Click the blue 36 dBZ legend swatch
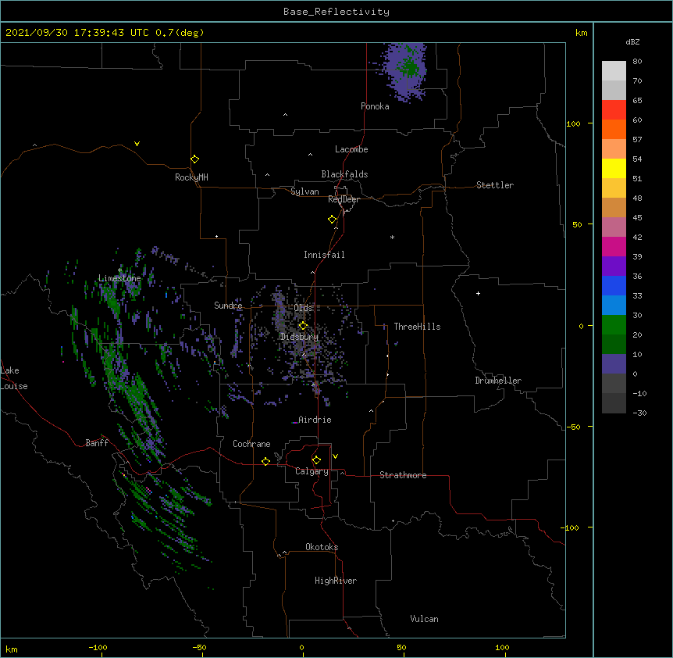673x658 pixels. [x=614, y=285]
